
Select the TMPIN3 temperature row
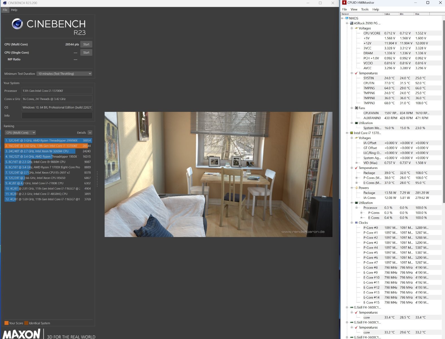tap(402, 103)
